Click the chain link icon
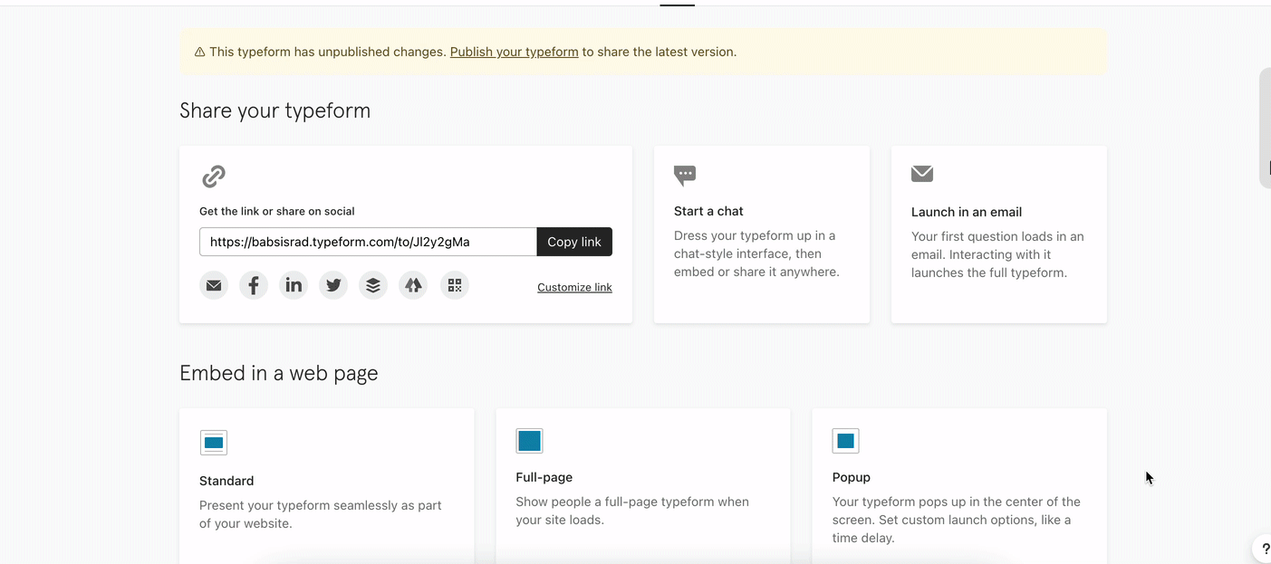Viewport: 1271px width, 564px height. [214, 176]
